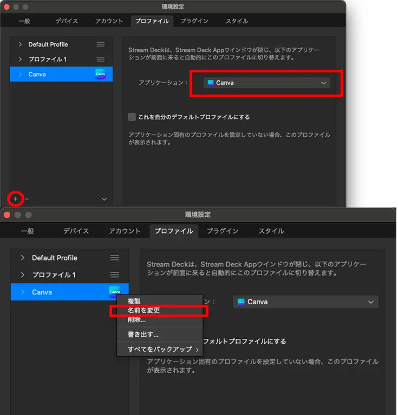The width and height of the screenshot is (398, 415).
Task: Enable これを自分のデフォルトプロファイルにする checkbox in upper window
Action: 132,117
